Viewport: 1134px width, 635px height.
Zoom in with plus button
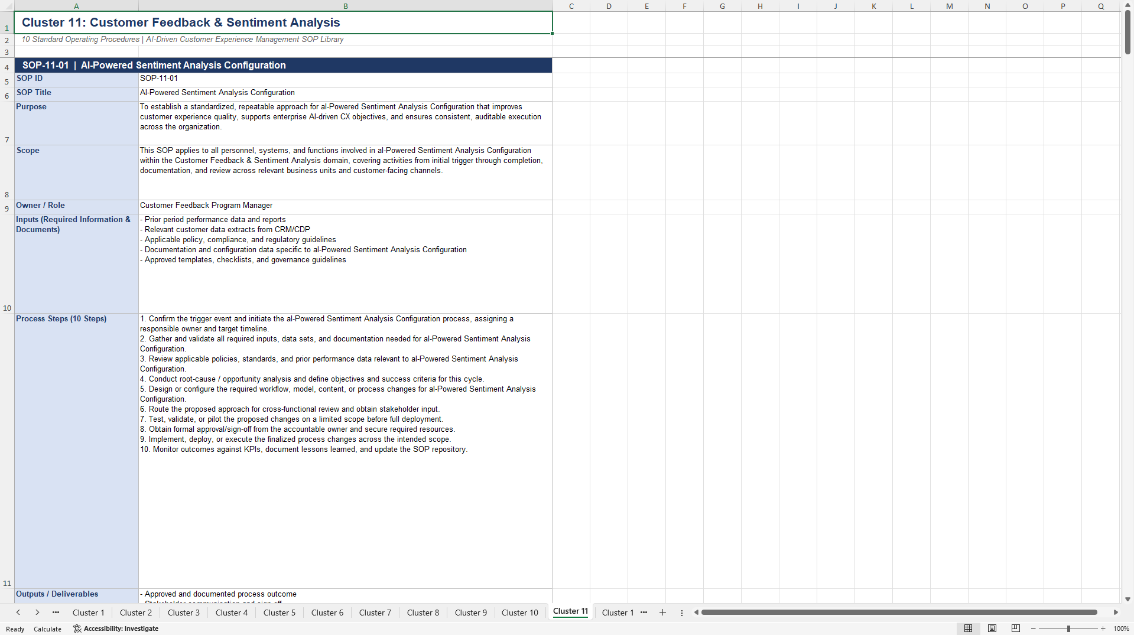[1103, 629]
